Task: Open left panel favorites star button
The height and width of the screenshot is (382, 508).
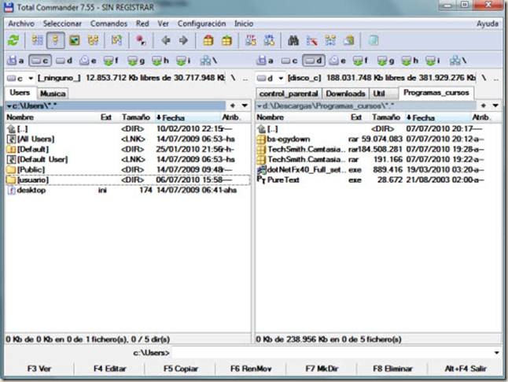Action: (233, 106)
